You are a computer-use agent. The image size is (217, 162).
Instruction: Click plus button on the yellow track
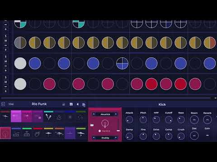(5, 50)
